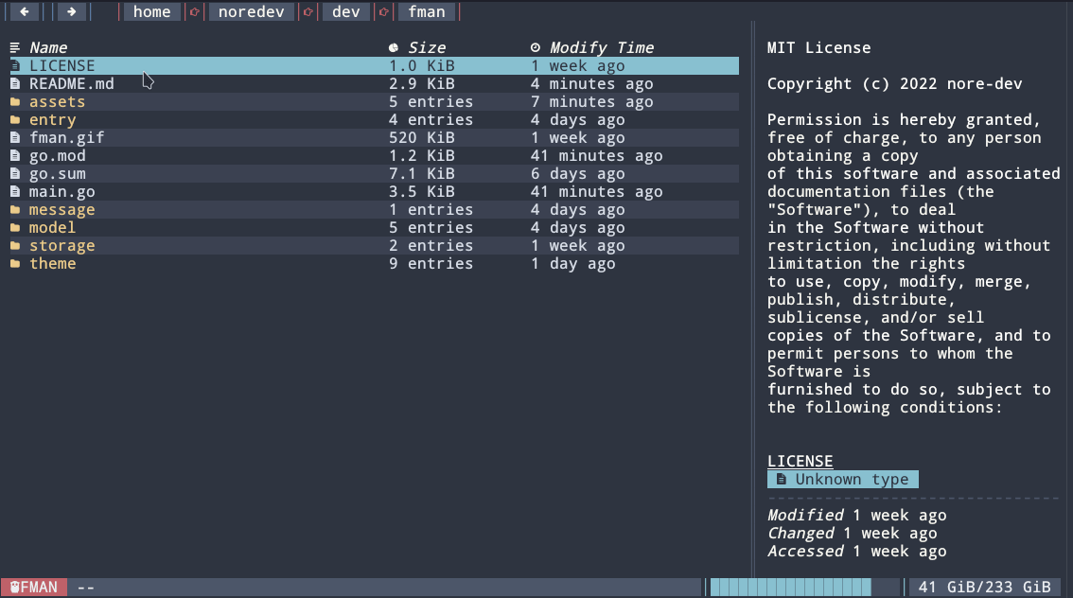Image resolution: width=1073 pixels, height=598 pixels.
Task: Click the theme folder icon
Action: click(x=15, y=264)
